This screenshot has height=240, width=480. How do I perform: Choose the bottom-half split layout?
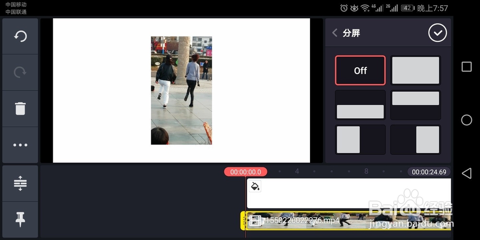[x=360, y=105]
